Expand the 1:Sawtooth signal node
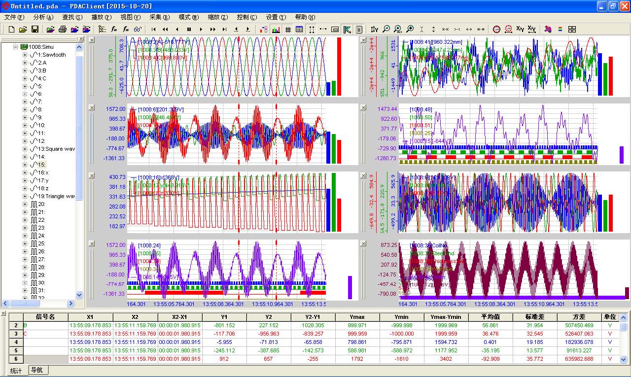 pyautogui.click(x=25, y=55)
